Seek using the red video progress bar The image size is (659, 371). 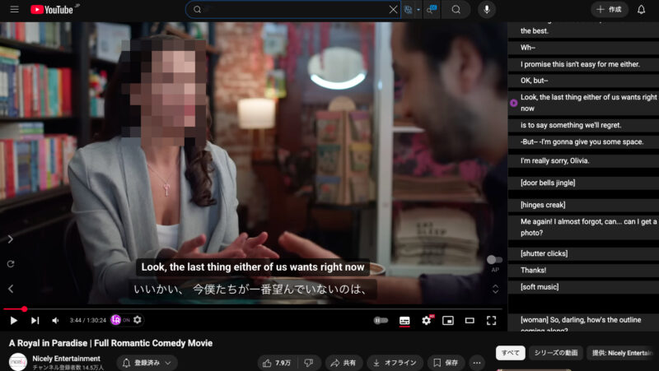click(253, 308)
